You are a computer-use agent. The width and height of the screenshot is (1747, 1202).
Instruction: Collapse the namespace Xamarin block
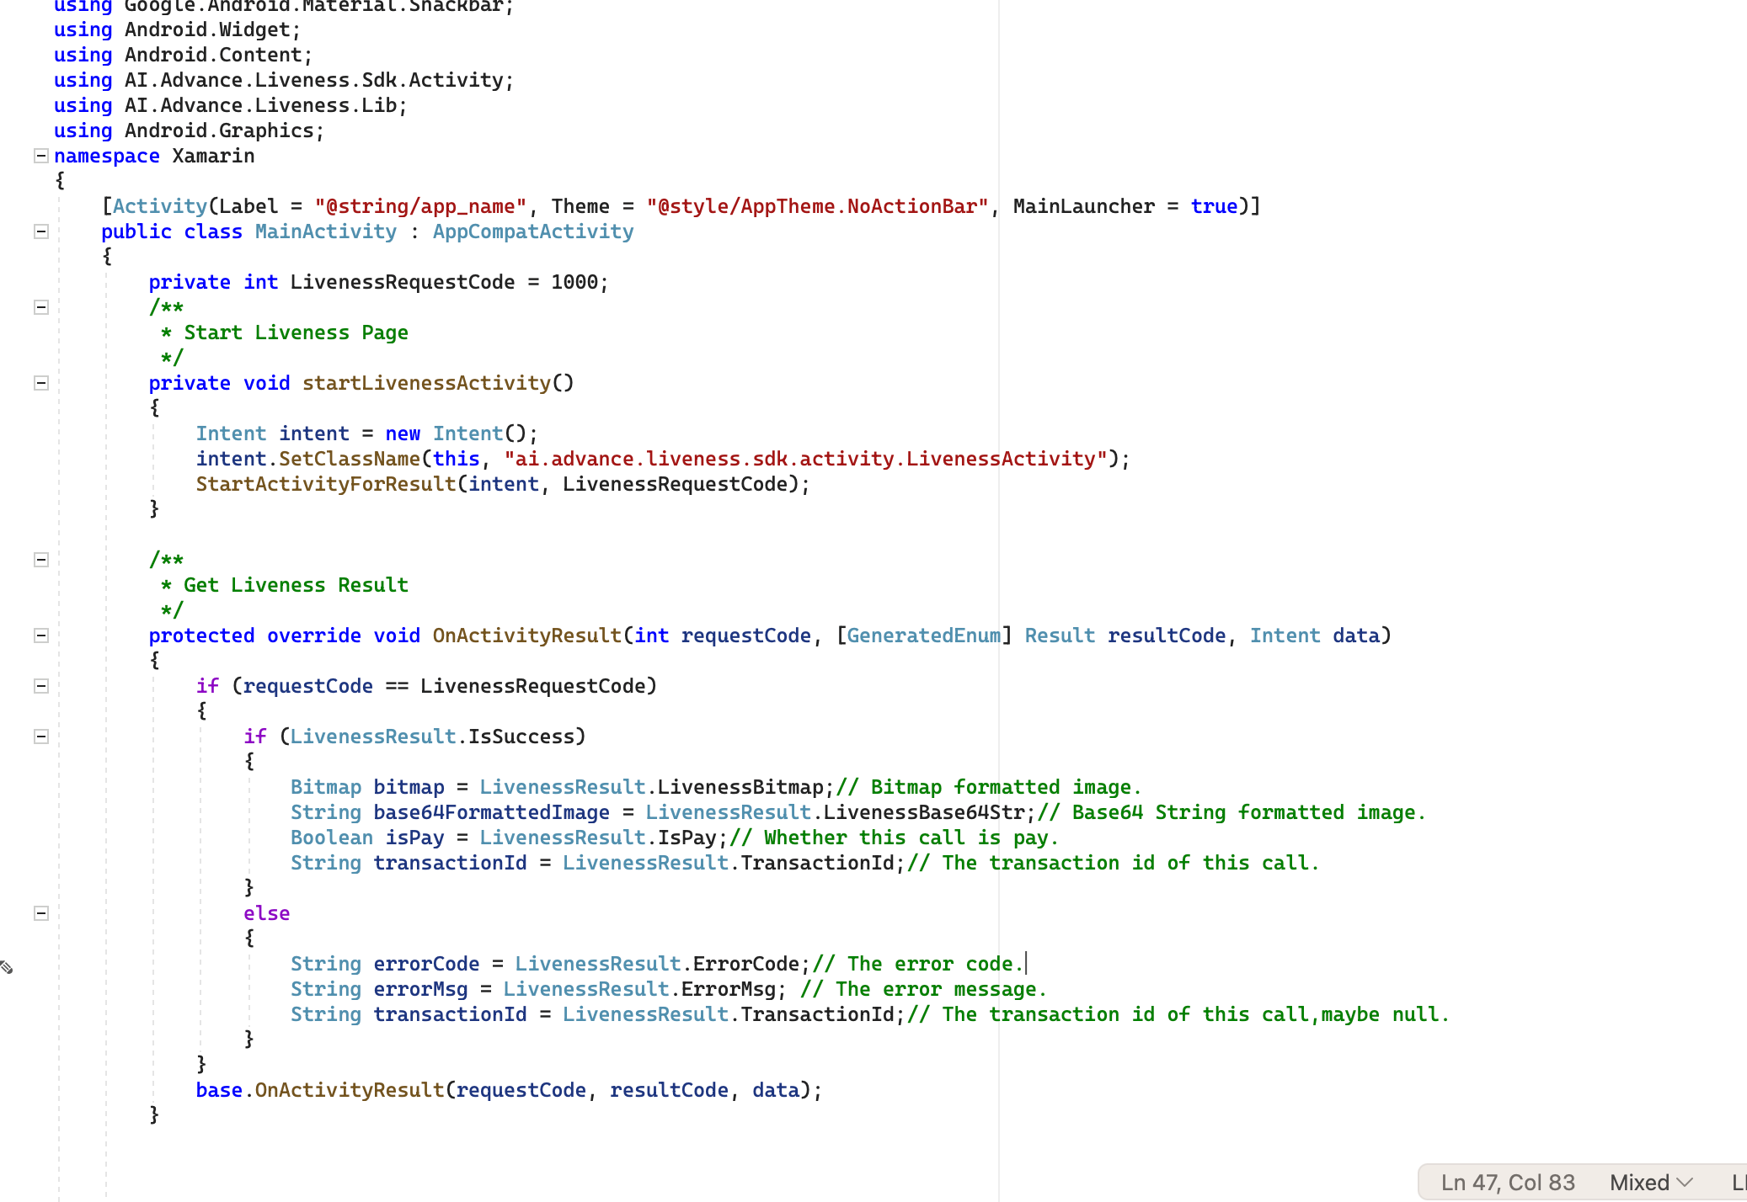pos(40,156)
